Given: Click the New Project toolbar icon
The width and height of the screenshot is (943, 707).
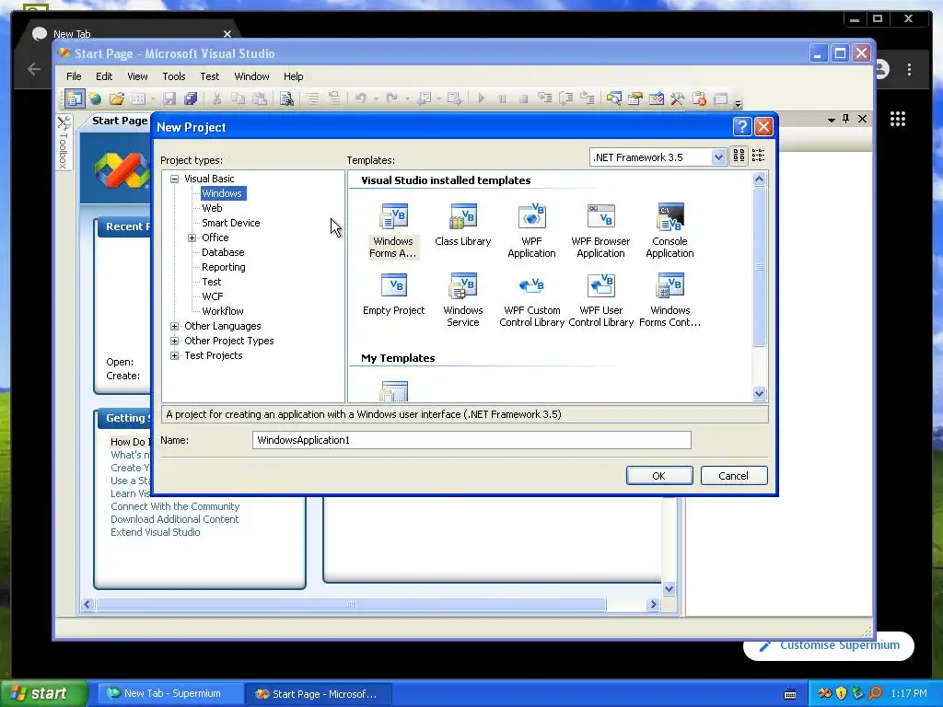Looking at the screenshot, I should coord(75,98).
